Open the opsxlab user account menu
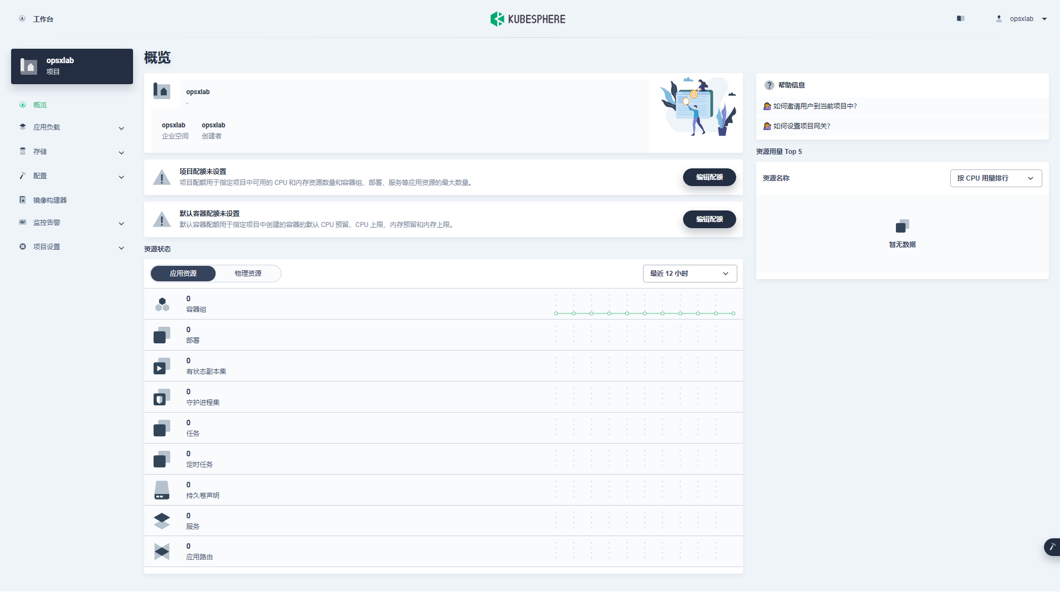Image resolution: width=1060 pixels, height=592 pixels. [x=1022, y=19]
